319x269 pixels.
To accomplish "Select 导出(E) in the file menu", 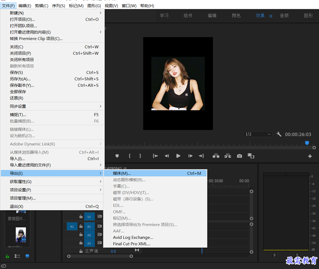I will click(x=53, y=173).
